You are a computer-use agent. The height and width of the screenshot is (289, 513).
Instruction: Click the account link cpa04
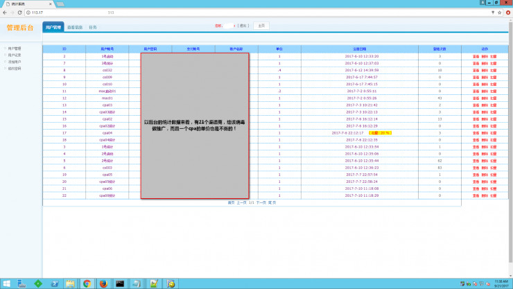[x=107, y=132]
